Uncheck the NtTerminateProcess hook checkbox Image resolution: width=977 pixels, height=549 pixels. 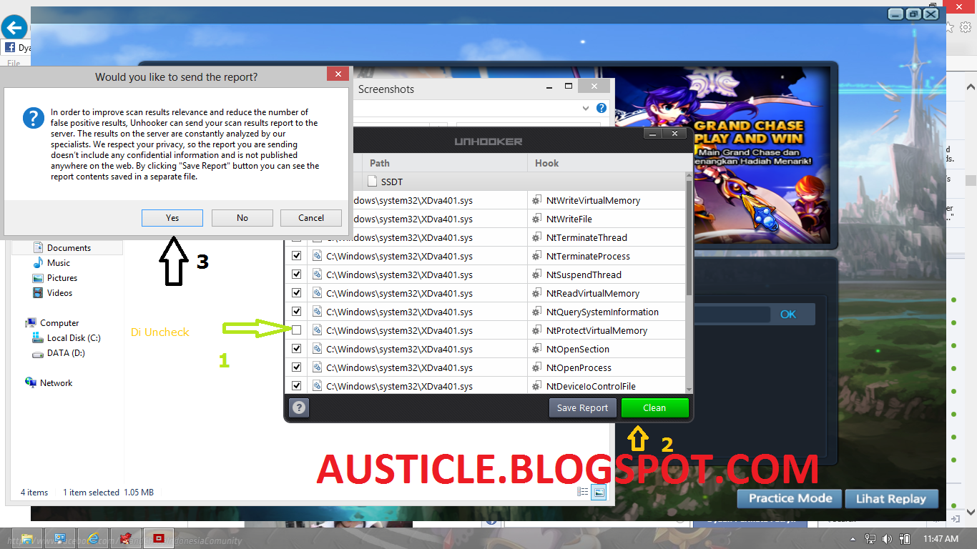296,255
